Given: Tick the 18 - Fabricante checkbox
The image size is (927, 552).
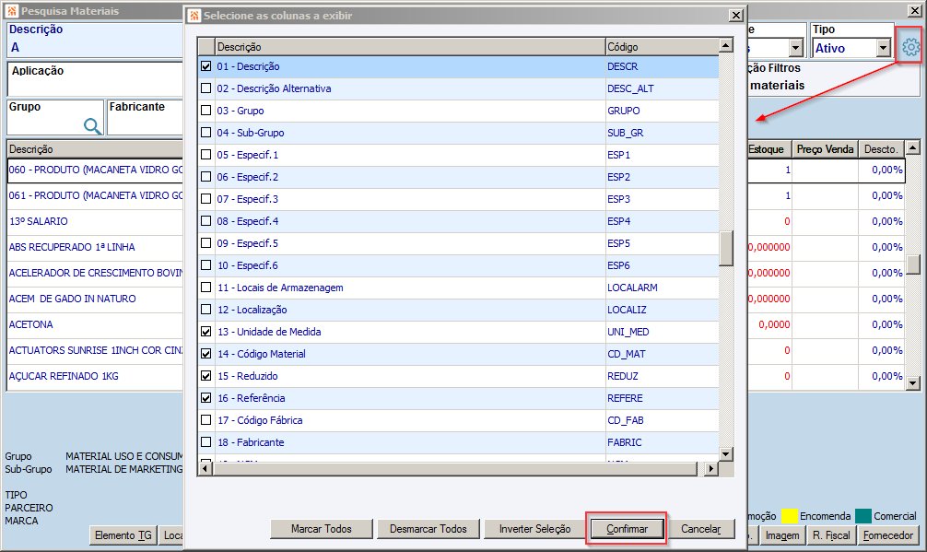Looking at the screenshot, I should pyautogui.click(x=205, y=442).
